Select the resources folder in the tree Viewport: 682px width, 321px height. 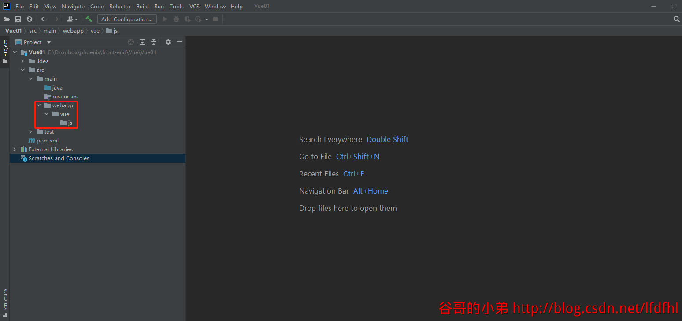tap(65, 97)
